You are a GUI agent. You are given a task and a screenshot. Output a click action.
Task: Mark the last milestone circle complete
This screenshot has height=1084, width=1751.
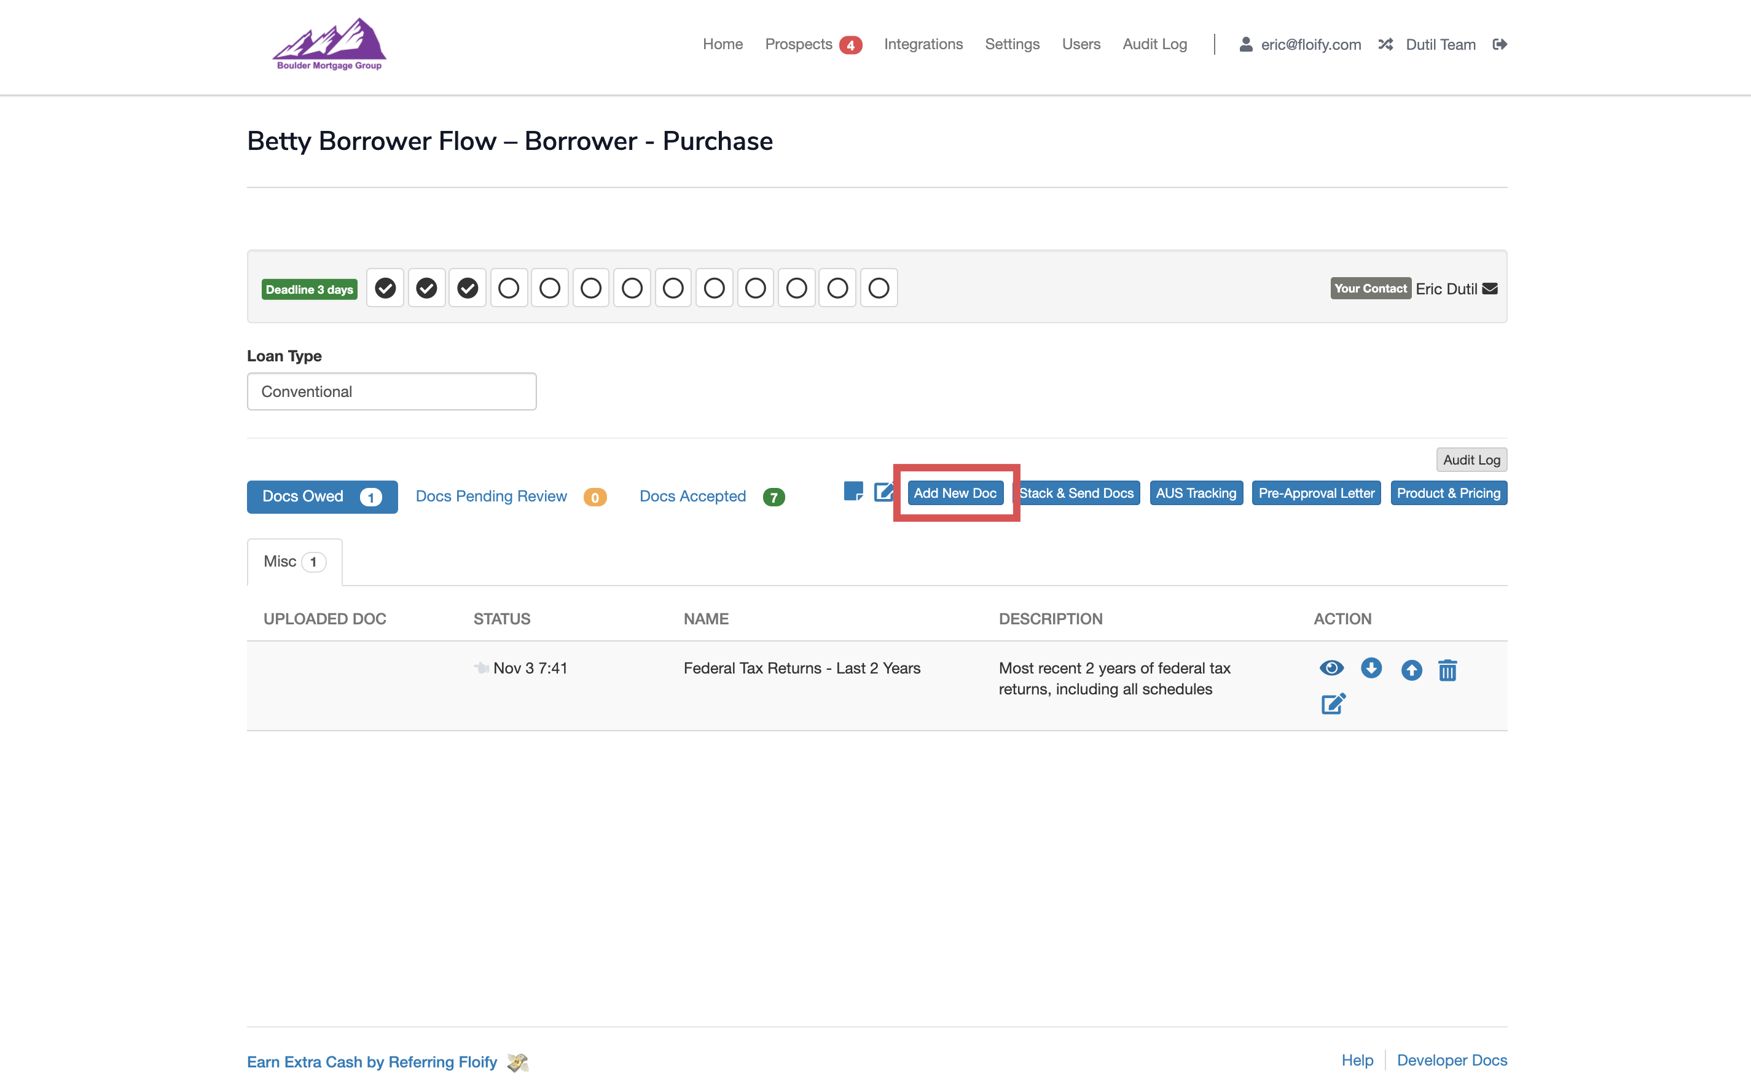[879, 287]
